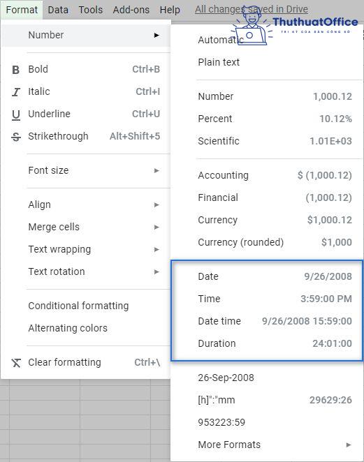Open the Format menu
Viewport: 364px width, 462px height.
point(22,10)
